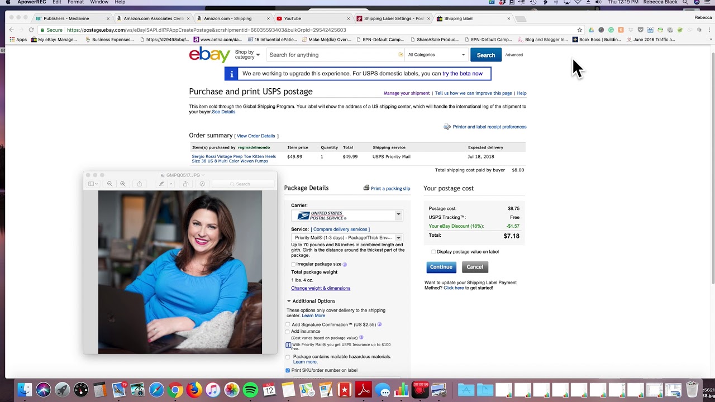Viewport: 715px width, 402px height.
Task: Click the Share button in Preview toolbar
Action: [140, 184]
